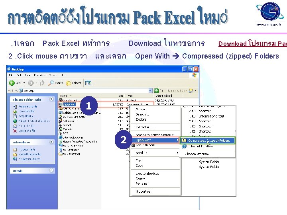
Task: Click the green Go button
Action: click(x=159, y=90)
